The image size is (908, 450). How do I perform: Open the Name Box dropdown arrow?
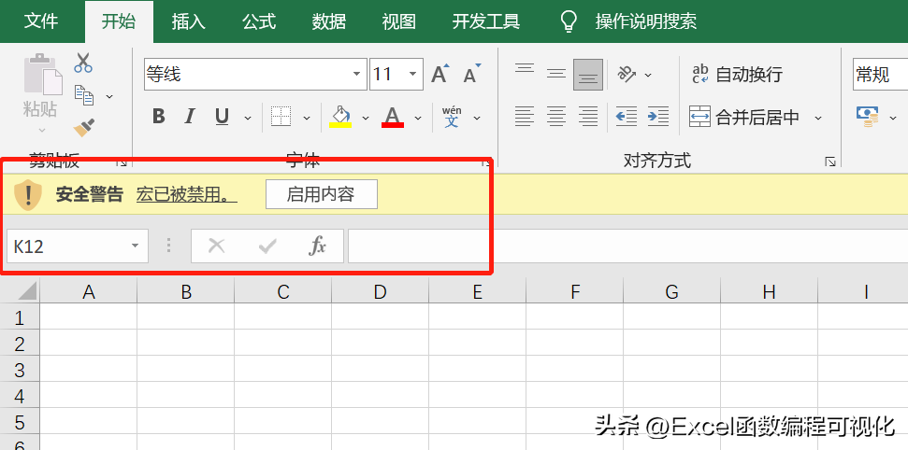pos(135,246)
